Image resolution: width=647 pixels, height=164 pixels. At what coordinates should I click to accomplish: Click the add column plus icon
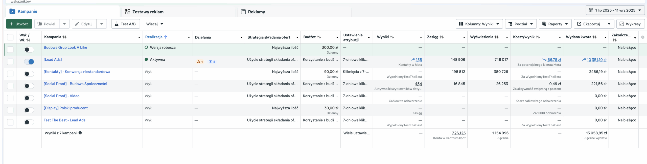click(x=643, y=37)
